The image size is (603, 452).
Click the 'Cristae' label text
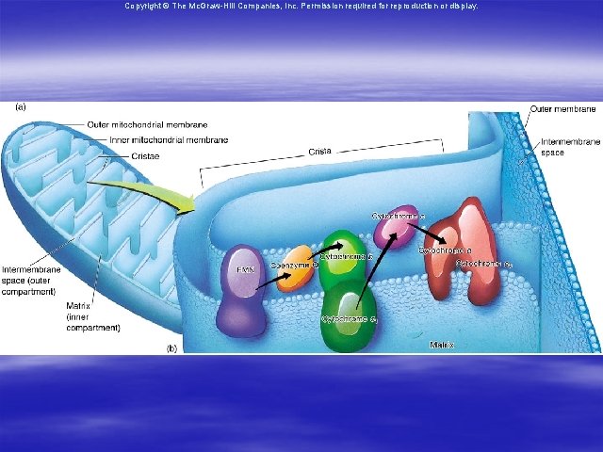[145, 156]
